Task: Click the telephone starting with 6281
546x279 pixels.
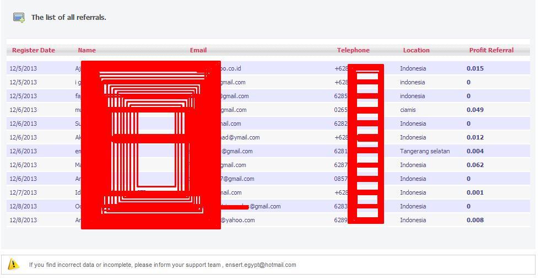Action: [x=341, y=151]
